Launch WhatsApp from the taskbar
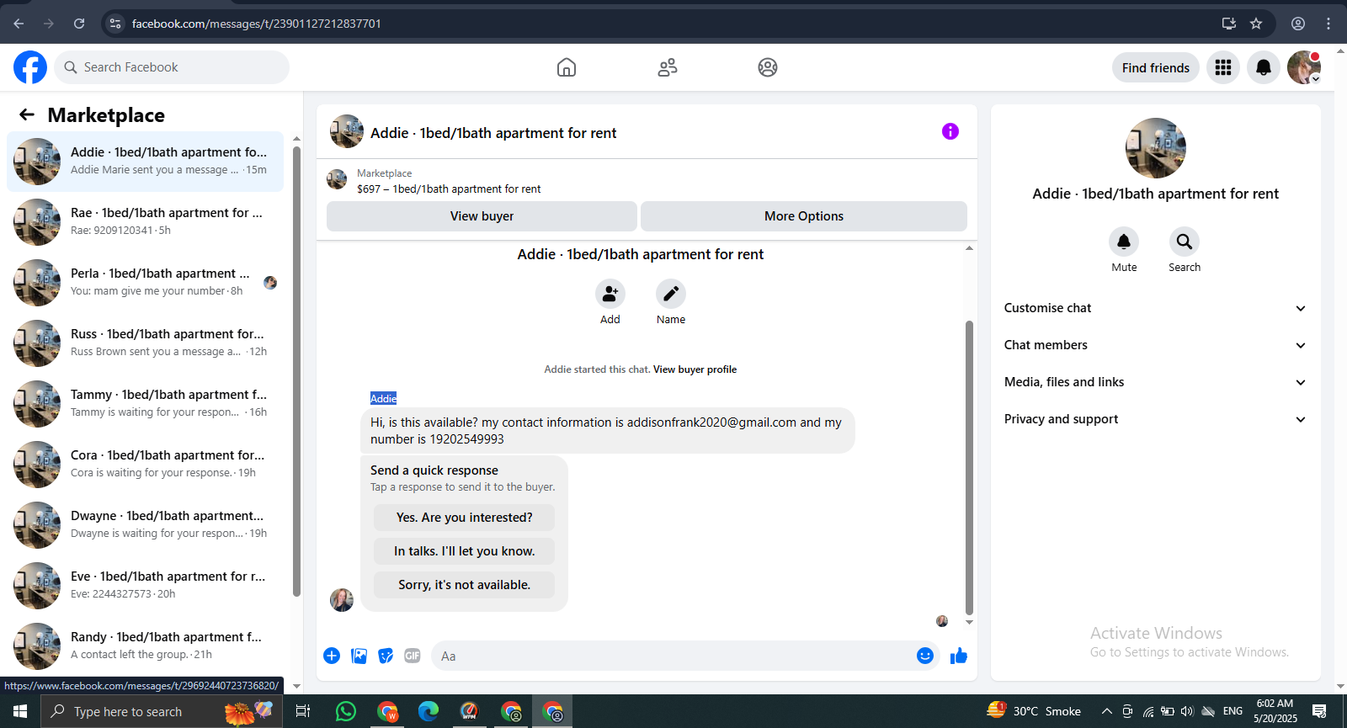1347x728 pixels. pos(345,711)
